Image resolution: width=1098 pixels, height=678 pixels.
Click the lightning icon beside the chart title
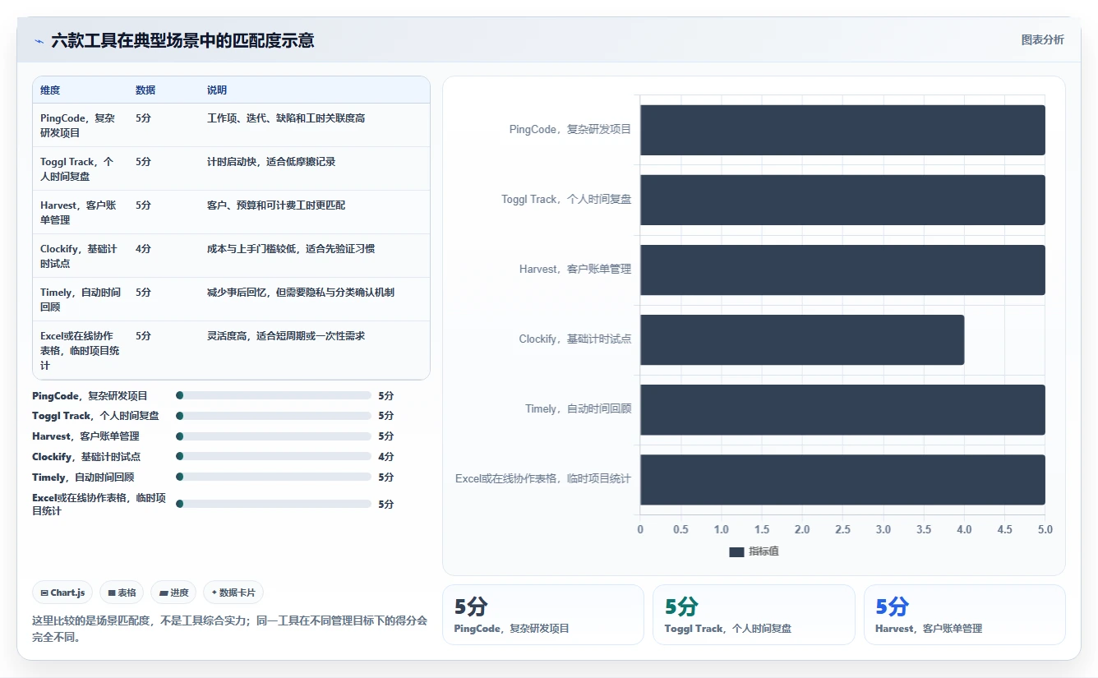click(x=39, y=40)
